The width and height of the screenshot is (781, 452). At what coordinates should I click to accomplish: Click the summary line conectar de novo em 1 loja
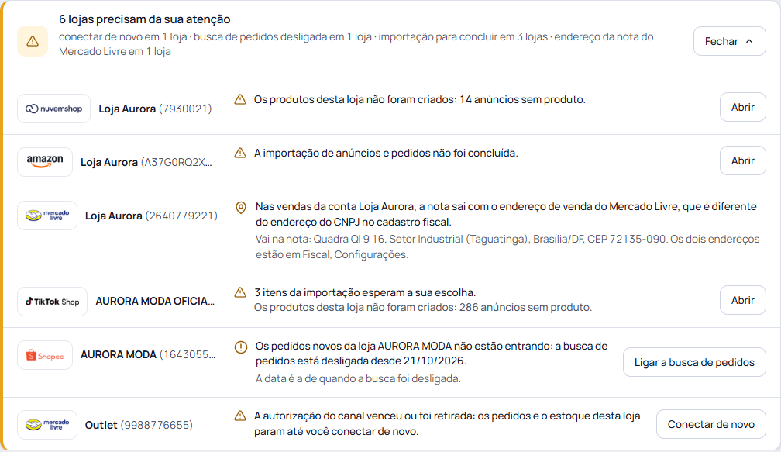(123, 37)
